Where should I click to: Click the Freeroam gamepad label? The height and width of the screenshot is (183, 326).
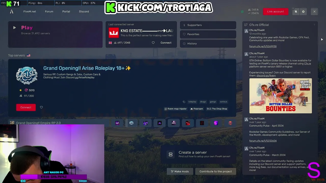pos(197,109)
